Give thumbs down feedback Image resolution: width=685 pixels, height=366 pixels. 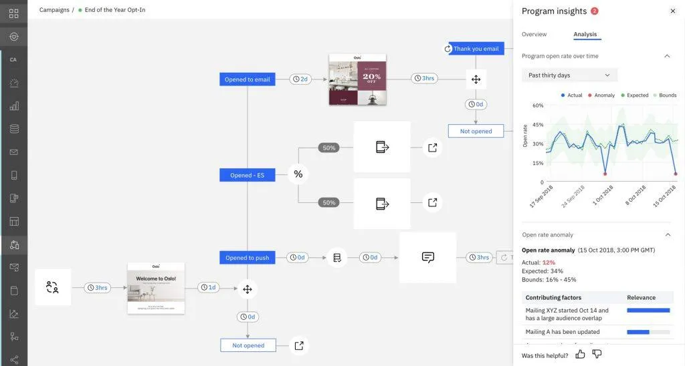point(597,354)
